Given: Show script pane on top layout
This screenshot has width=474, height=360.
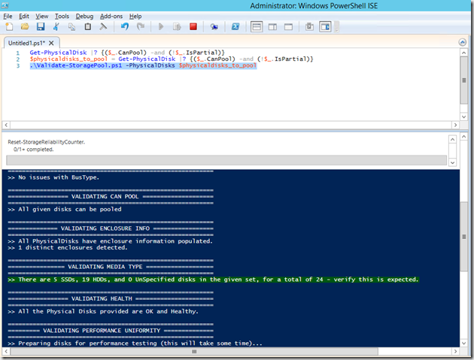Looking at the screenshot, I should click(x=257, y=27).
